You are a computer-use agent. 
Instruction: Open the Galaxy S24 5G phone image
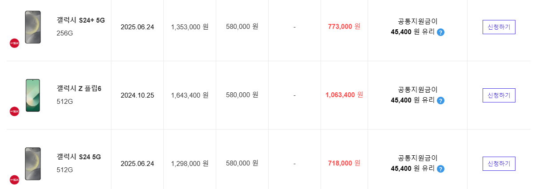[33, 164]
